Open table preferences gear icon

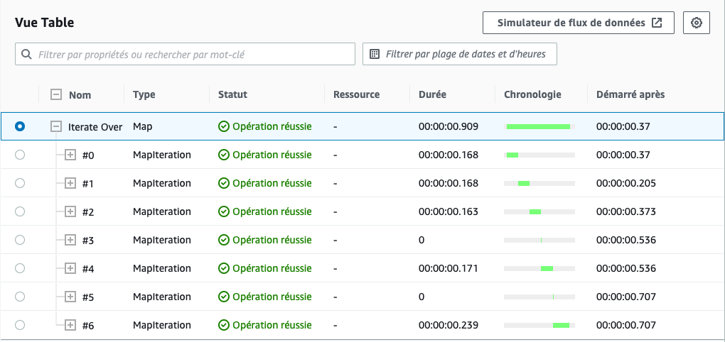697,23
